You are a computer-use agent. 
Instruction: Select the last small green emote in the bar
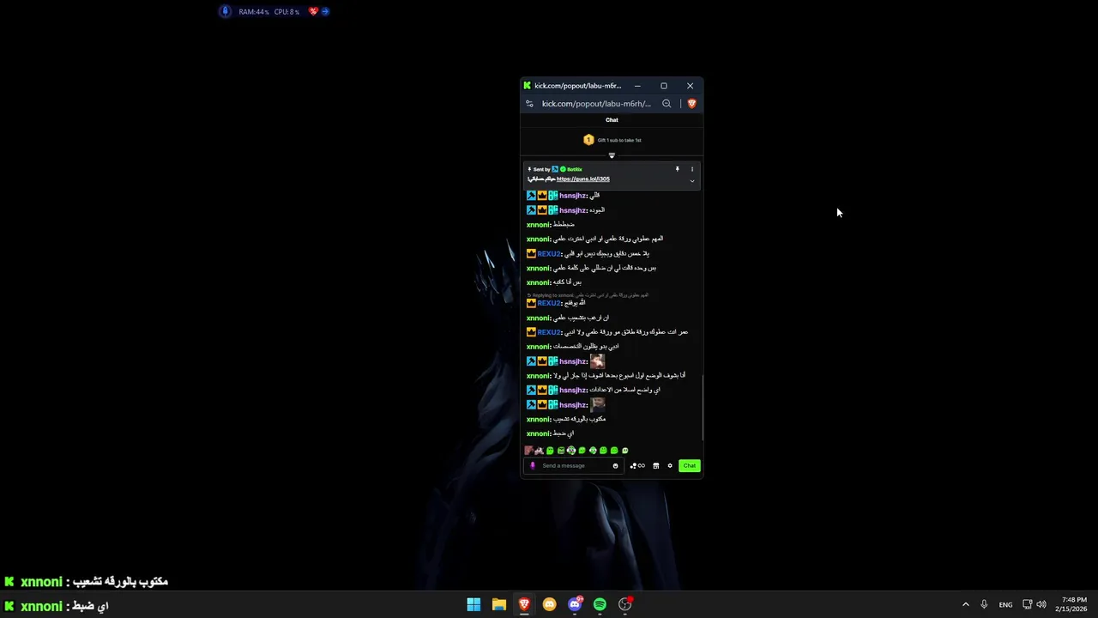point(624,451)
